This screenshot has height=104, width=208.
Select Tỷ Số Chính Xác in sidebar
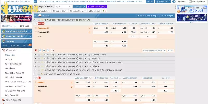(13, 64)
